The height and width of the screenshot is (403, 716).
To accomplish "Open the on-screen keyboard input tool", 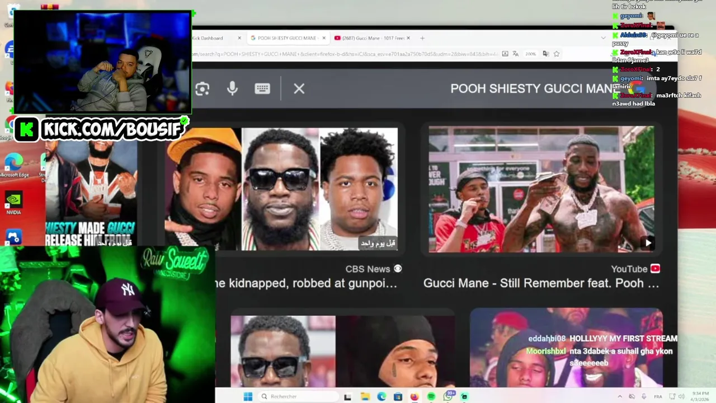I will [x=262, y=88].
